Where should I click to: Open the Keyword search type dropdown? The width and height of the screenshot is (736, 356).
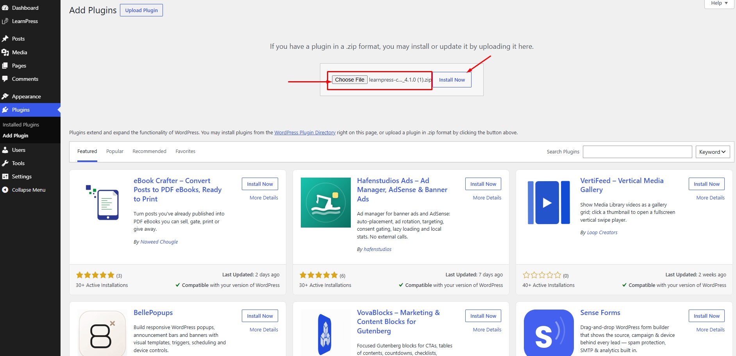[x=713, y=152]
